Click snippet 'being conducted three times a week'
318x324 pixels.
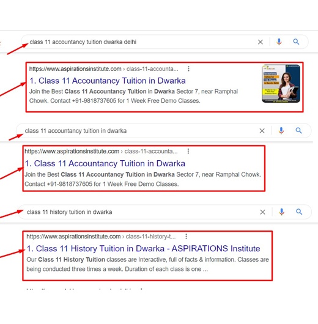pyautogui.click(x=75, y=269)
